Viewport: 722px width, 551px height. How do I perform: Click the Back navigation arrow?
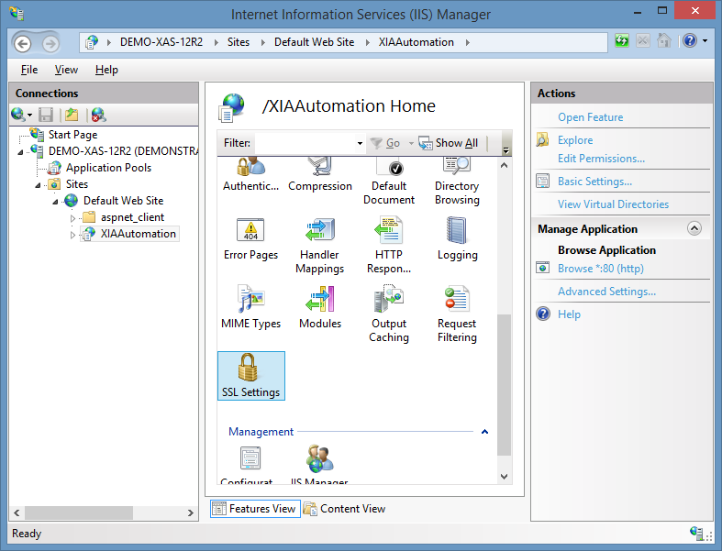(x=23, y=44)
